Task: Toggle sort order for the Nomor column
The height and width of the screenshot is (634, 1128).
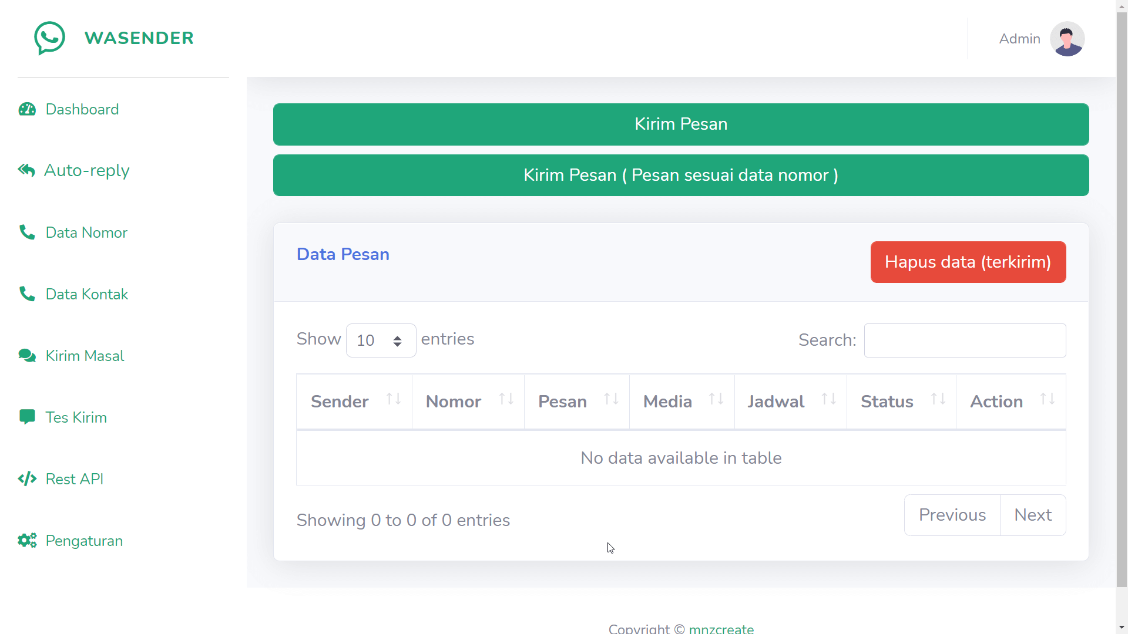Action: (x=506, y=399)
